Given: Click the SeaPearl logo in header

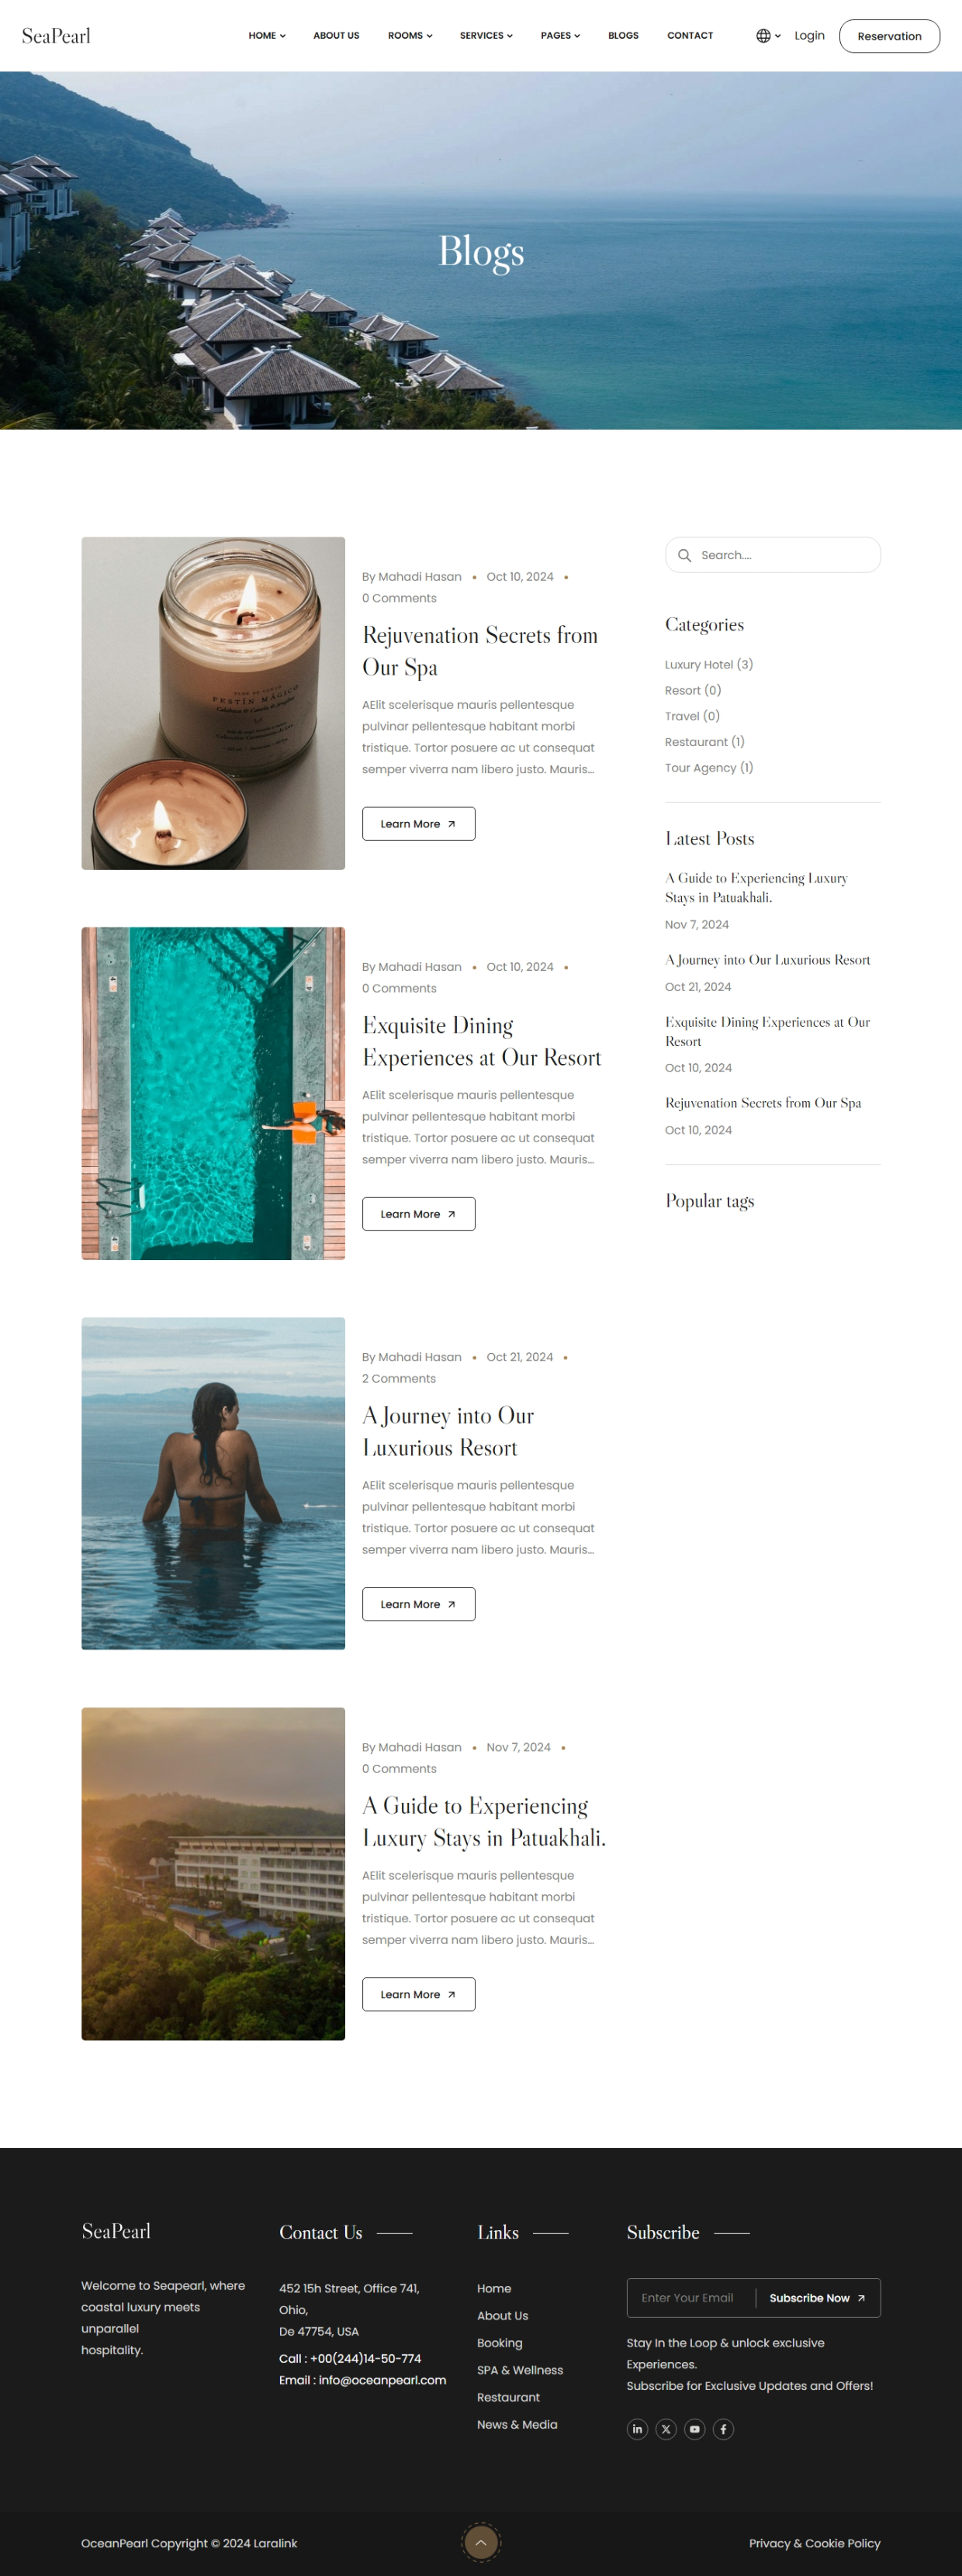Looking at the screenshot, I should [x=56, y=36].
